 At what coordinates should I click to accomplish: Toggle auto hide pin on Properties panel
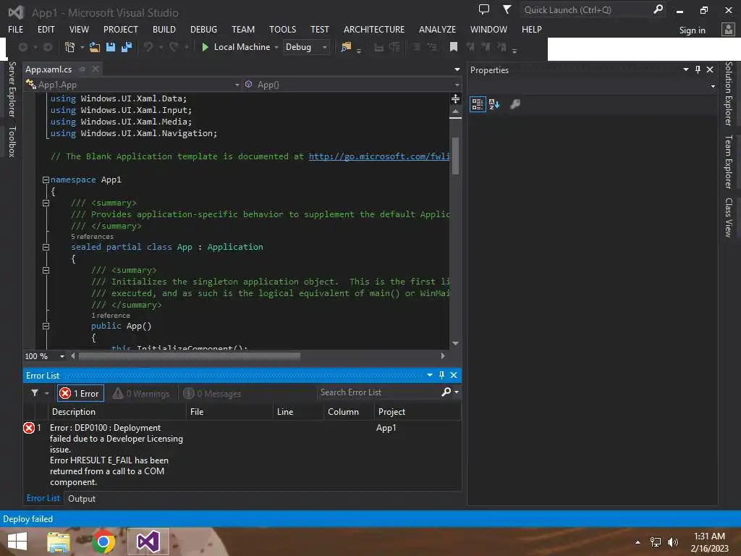click(x=698, y=69)
